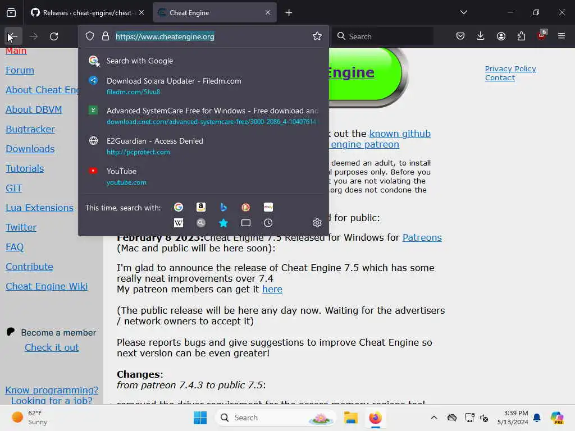Image resolution: width=575 pixels, height=431 pixels.
Task: Open the Twitter link
Action: [21, 227]
